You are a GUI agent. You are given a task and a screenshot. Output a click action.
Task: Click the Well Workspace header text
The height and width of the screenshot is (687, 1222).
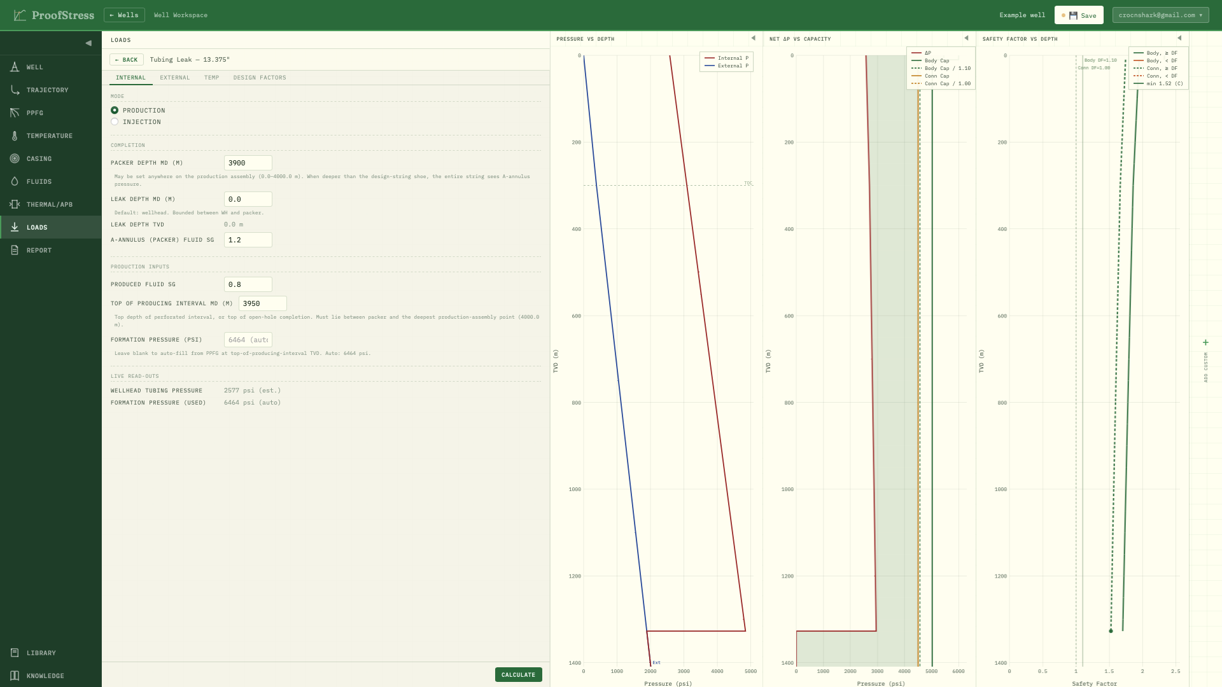[181, 15]
